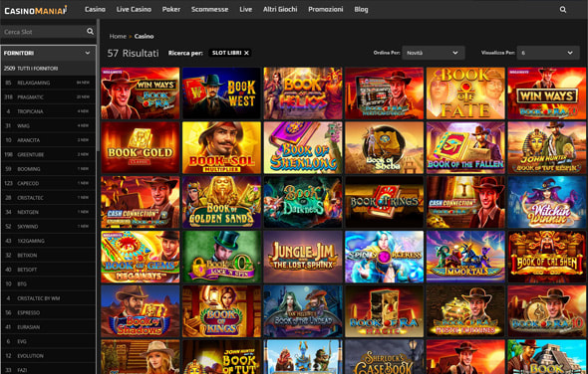Filter by Evolution provider
The width and height of the screenshot is (588, 374).
coord(48,356)
